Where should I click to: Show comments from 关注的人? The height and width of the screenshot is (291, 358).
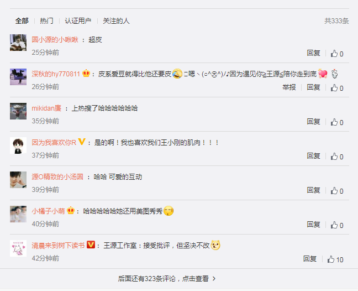click(116, 21)
